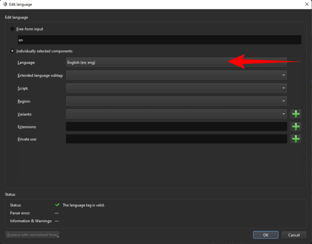Click the Region: field label
Viewport: 312px width, 244px height.
(24, 102)
